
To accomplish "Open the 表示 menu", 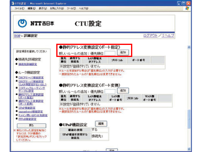I will 43,8.
